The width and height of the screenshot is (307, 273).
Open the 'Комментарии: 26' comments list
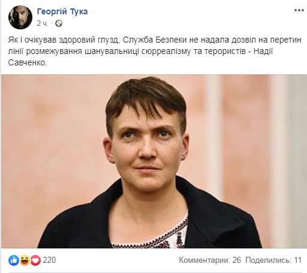[x=210, y=260]
